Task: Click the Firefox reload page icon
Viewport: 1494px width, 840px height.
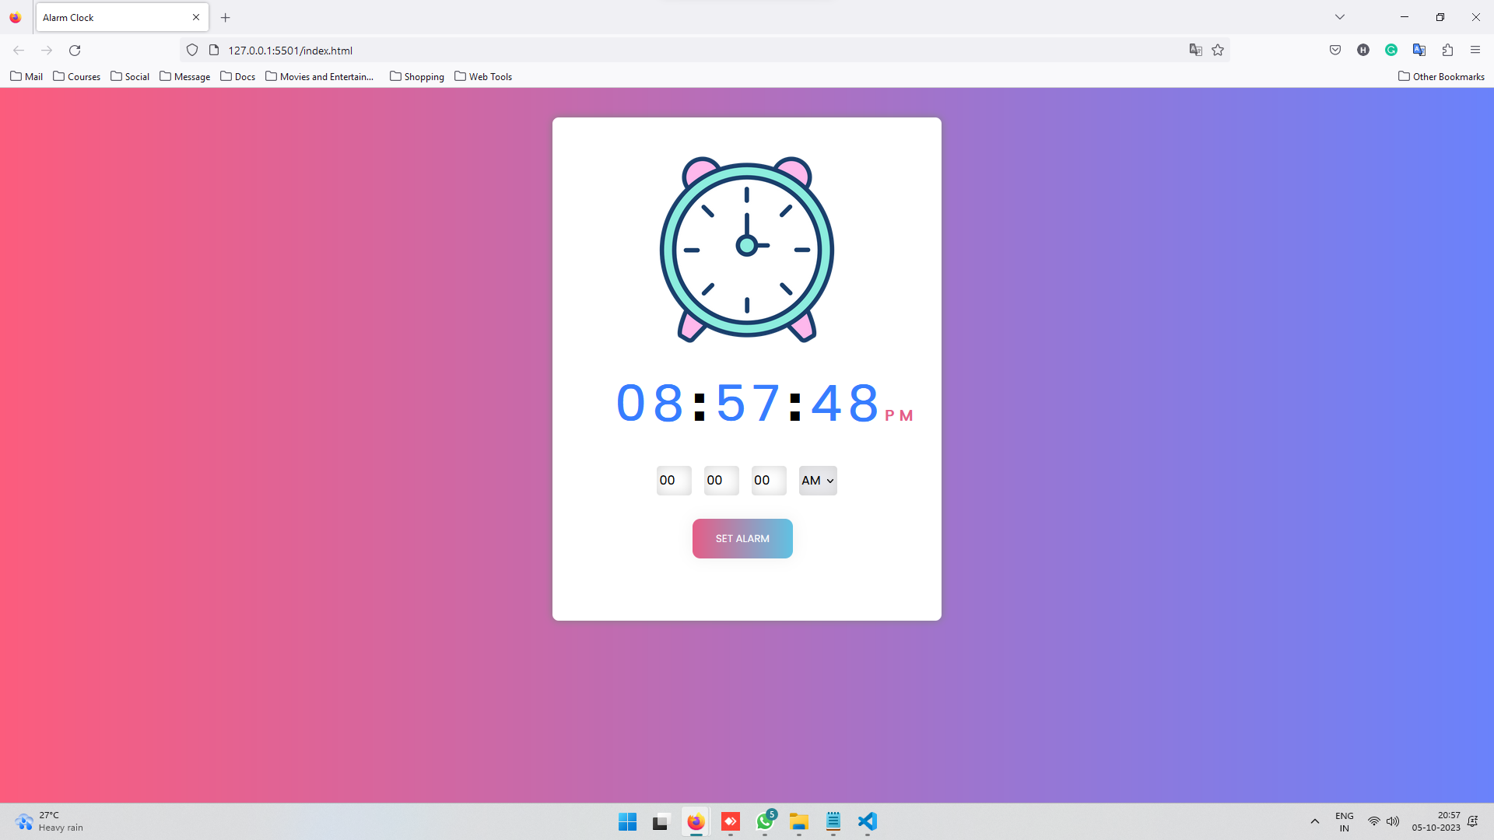Action: pos(75,51)
